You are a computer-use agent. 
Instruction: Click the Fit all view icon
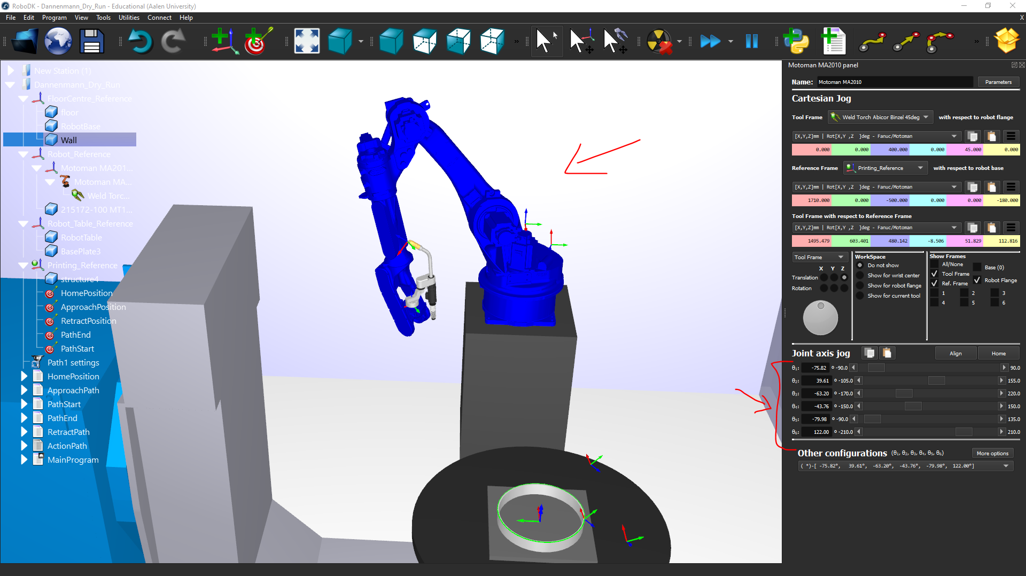pos(307,41)
